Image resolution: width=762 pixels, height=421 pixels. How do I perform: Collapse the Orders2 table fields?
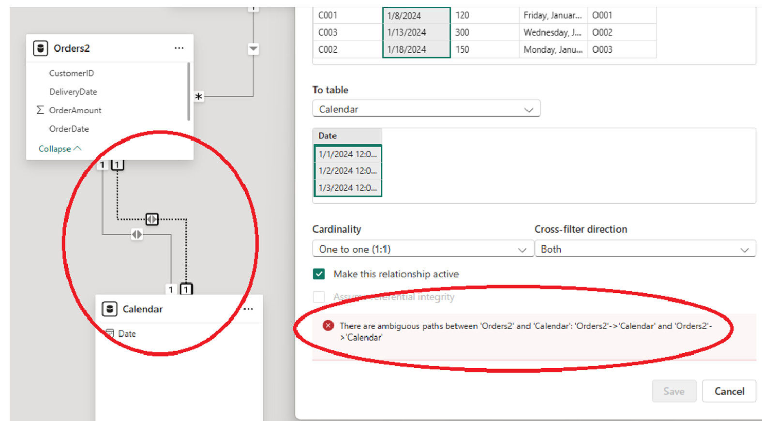coord(60,149)
